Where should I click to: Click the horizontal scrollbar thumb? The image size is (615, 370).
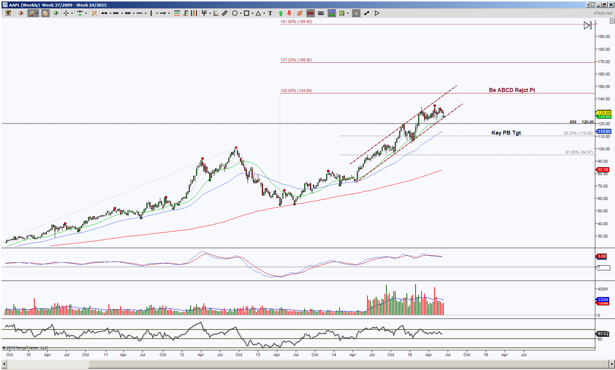348,364
